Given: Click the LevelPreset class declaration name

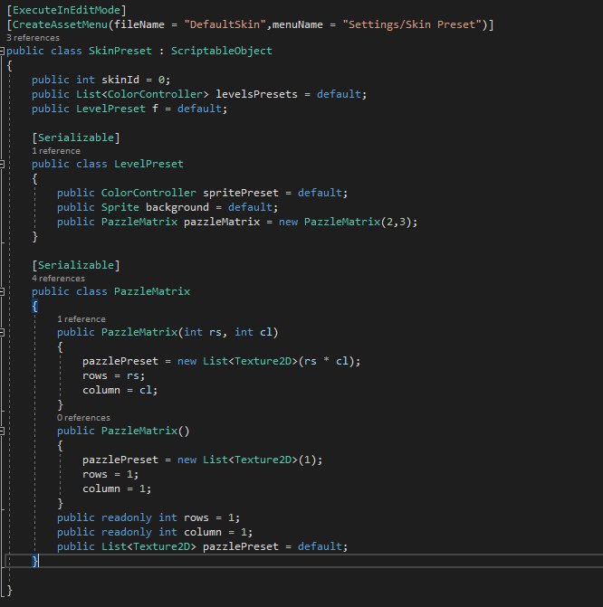Looking at the screenshot, I should tap(148, 164).
